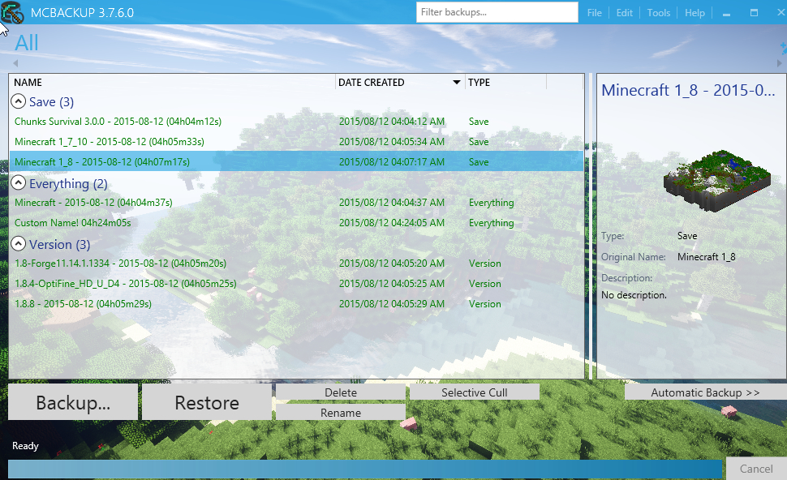Click the blue progress bar
Screen dimensions: 787x480
(365, 469)
